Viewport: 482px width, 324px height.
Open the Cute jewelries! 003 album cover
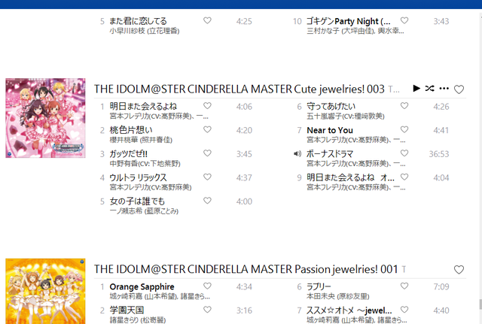tap(45, 118)
